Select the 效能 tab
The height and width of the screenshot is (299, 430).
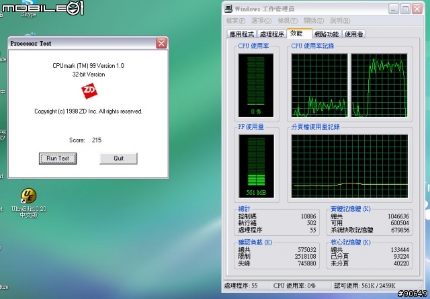tap(300, 33)
